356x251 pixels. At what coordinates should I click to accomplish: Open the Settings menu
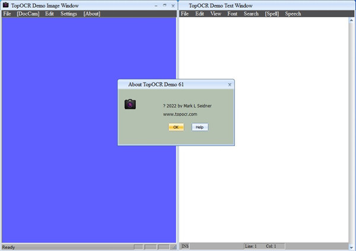point(69,14)
